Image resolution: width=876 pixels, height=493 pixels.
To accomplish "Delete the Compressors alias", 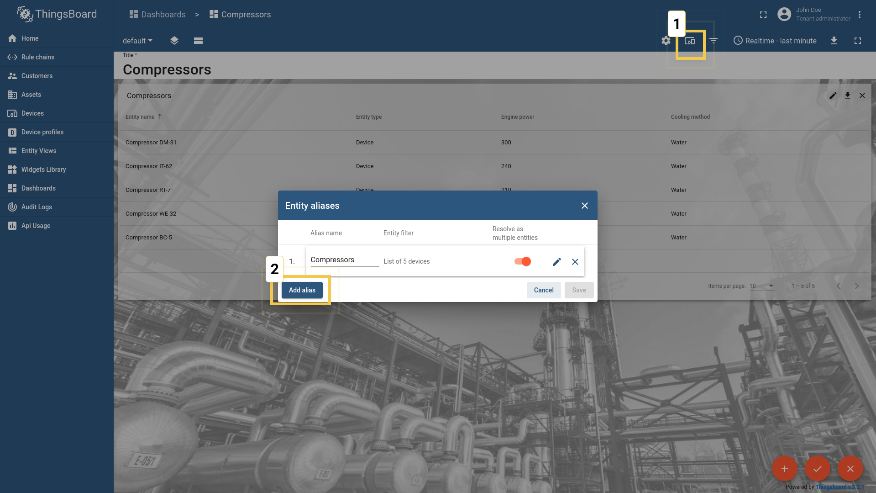I will point(575,262).
